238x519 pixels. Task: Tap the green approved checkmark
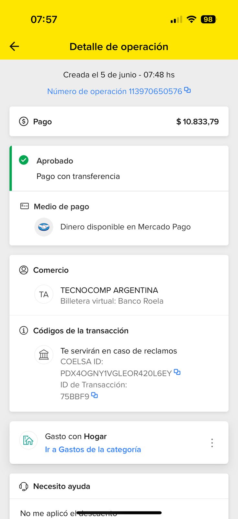24,160
